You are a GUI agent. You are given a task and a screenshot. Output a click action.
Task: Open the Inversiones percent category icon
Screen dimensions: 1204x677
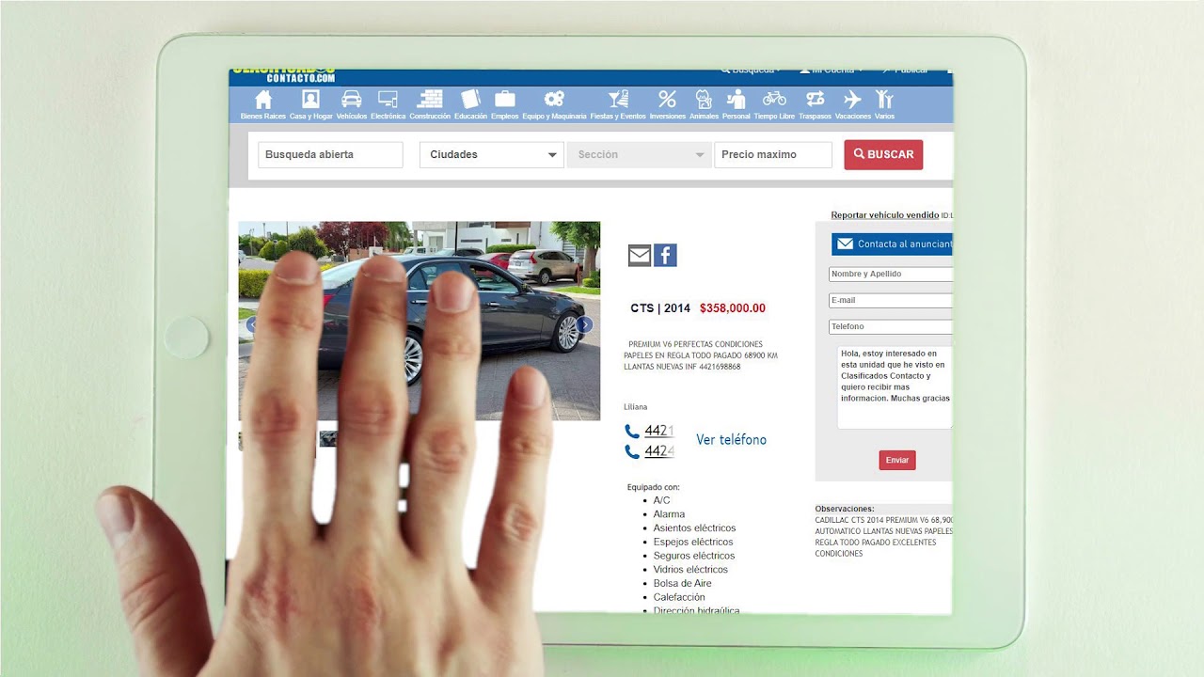pyautogui.click(x=667, y=99)
